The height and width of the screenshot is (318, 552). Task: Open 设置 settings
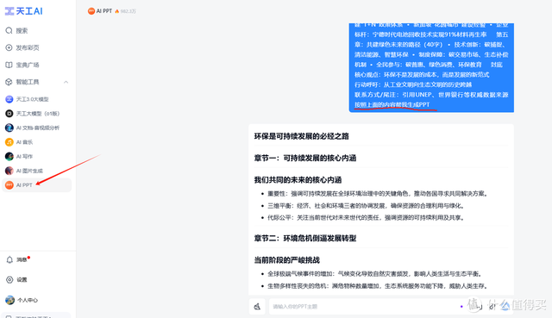coord(16,280)
